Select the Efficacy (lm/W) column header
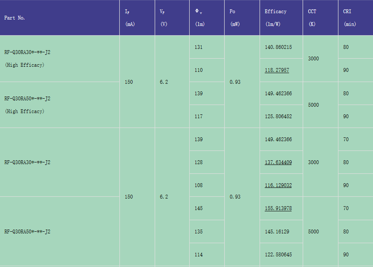Screen dimensions: 373x267 coord(275,18)
